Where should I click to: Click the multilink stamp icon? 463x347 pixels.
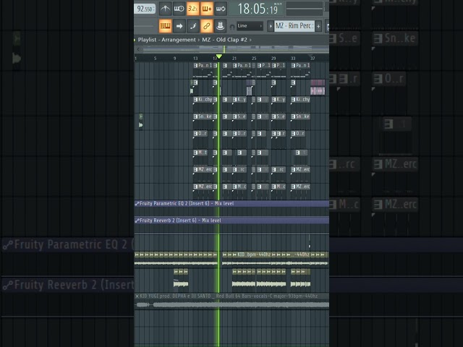[x=220, y=26]
